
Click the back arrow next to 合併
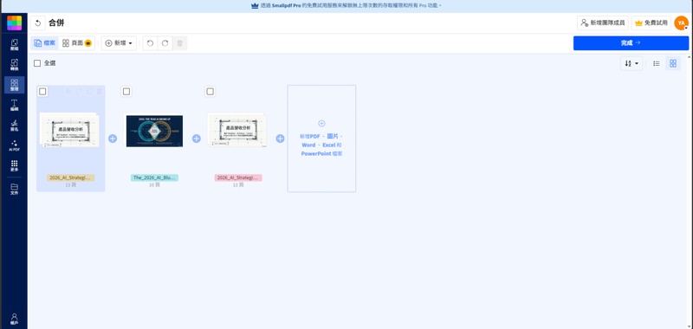click(x=38, y=23)
